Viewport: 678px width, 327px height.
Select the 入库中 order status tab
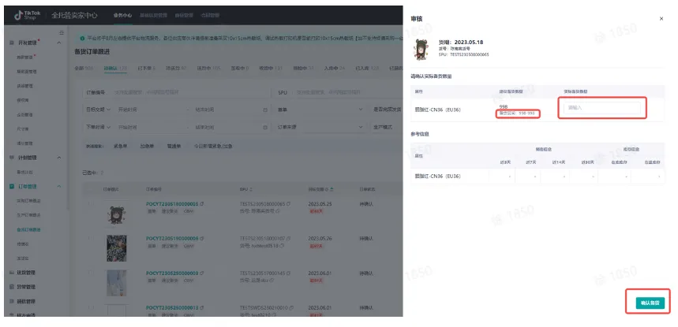pos(334,69)
